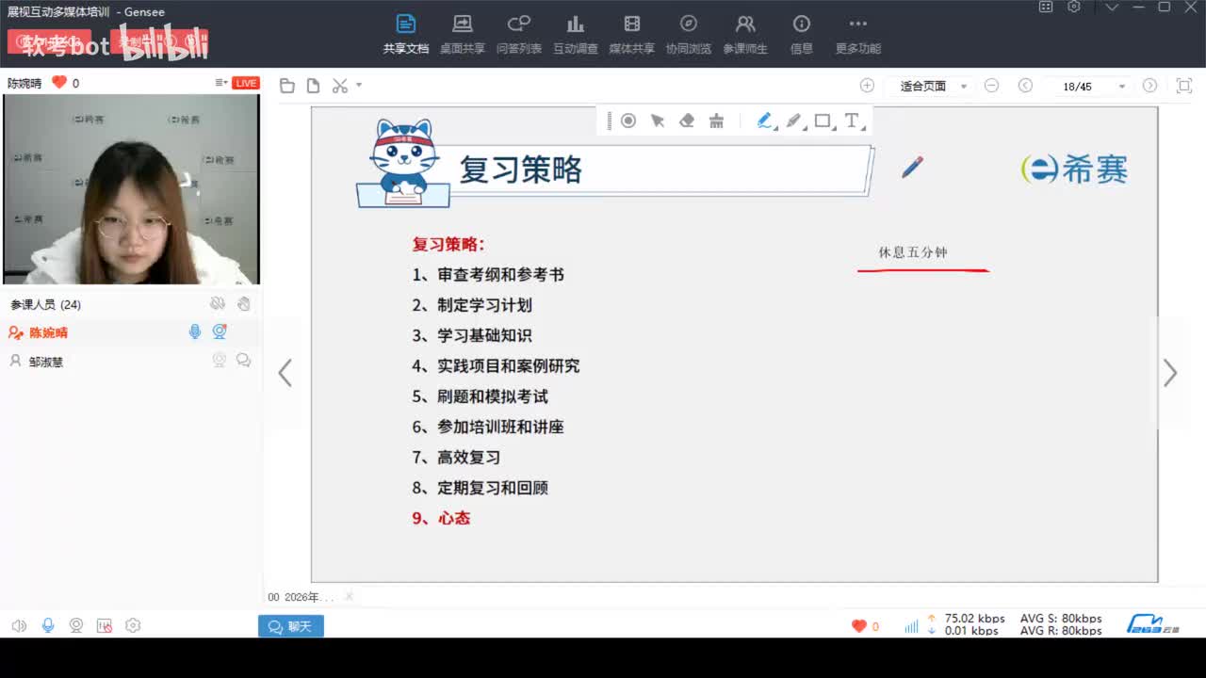Open the 更多功能 menu
The image size is (1206, 678).
(857, 34)
